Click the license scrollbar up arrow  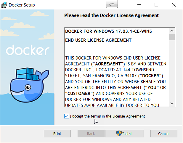pyautogui.click(x=172, y=31)
